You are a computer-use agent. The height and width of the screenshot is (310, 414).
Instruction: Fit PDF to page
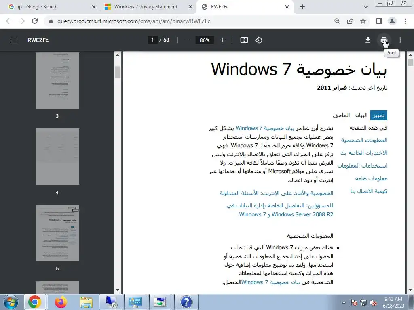click(x=244, y=40)
